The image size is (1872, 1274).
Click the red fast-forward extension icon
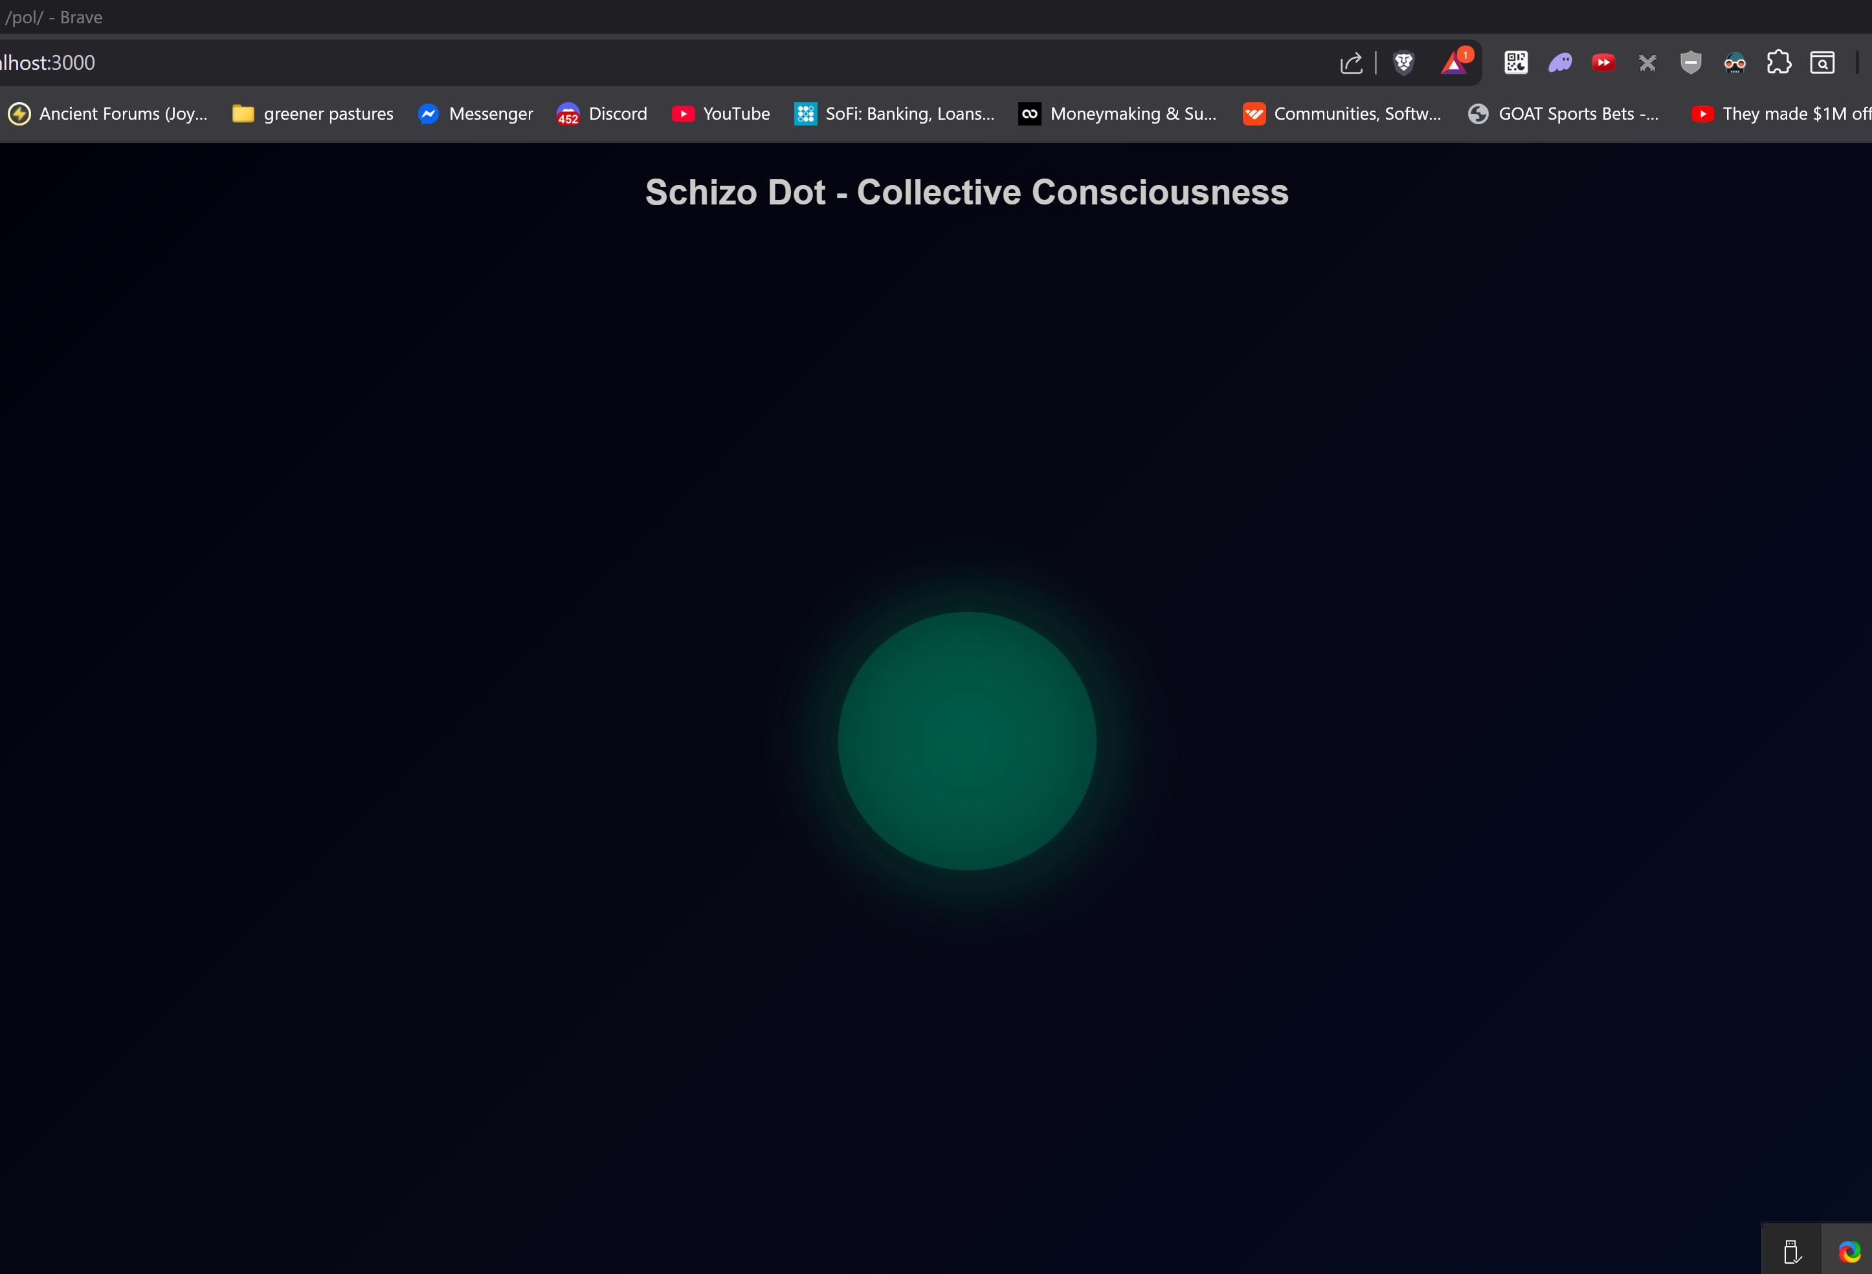point(1603,63)
